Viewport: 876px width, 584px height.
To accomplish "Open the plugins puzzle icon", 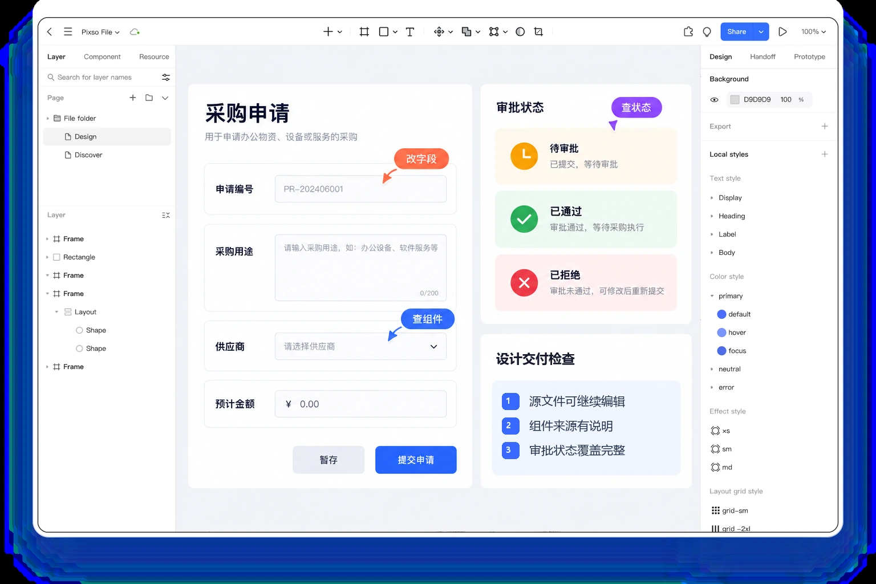I will tap(688, 32).
